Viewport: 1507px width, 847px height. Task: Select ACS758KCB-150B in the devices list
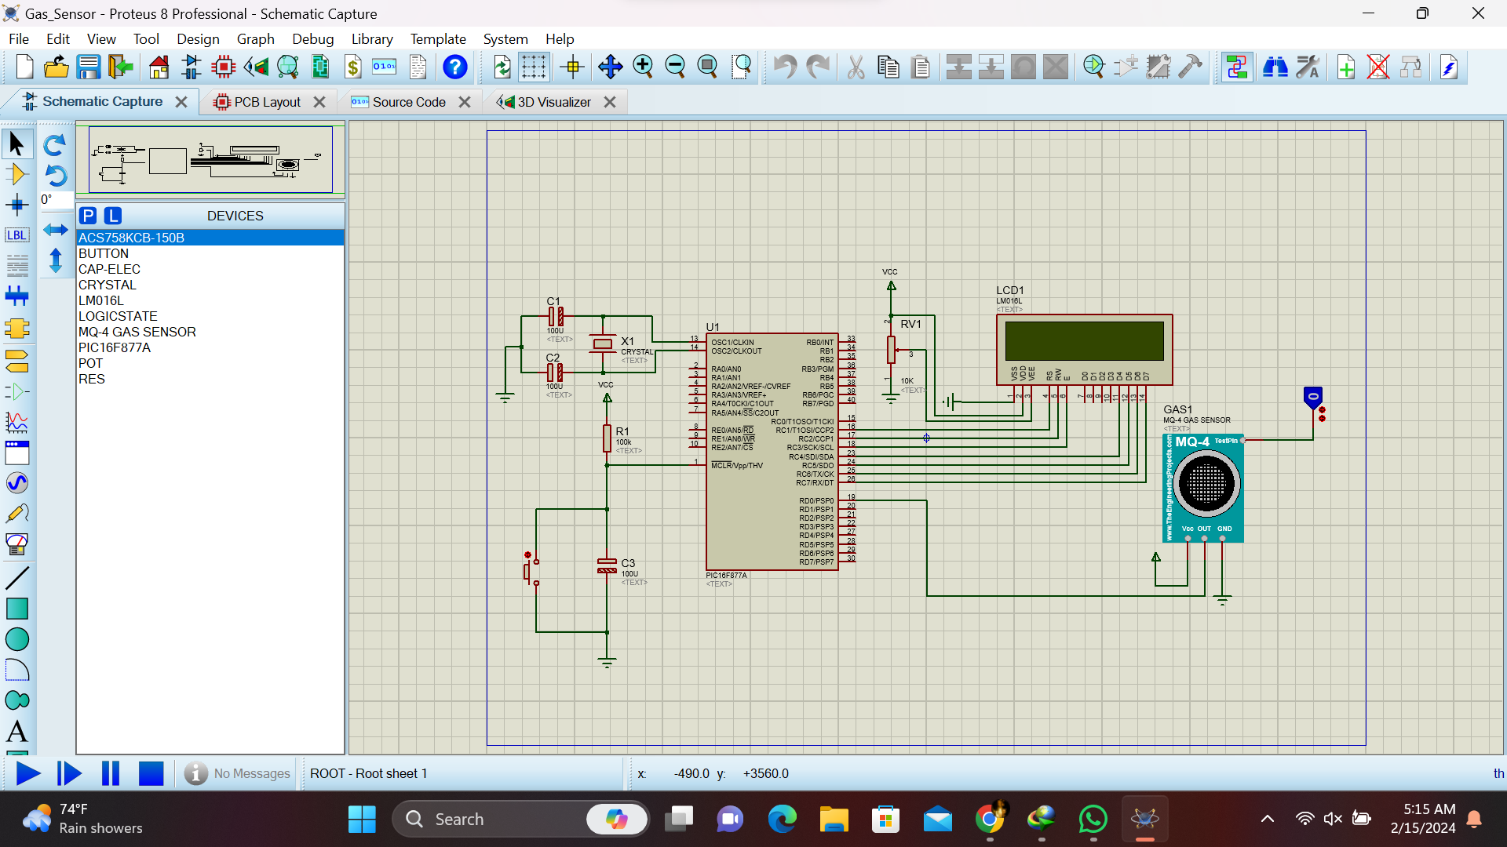point(210,238)
